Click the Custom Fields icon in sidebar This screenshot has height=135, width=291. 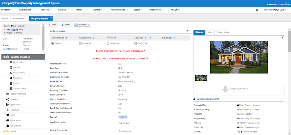tap(11, 89)
